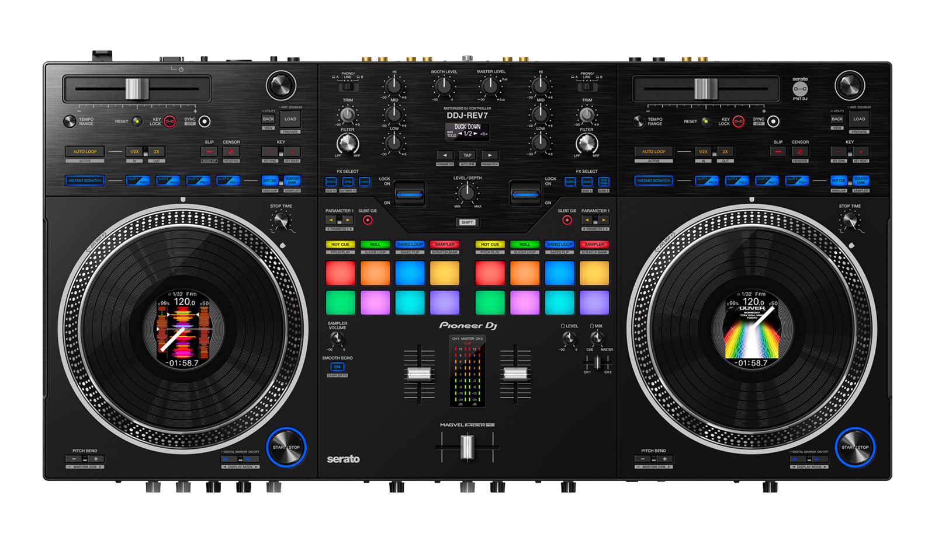Switch left deck pads to Roll mode

point(375,245)
